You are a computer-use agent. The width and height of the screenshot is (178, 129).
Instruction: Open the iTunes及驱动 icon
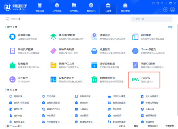pos(135,51)
